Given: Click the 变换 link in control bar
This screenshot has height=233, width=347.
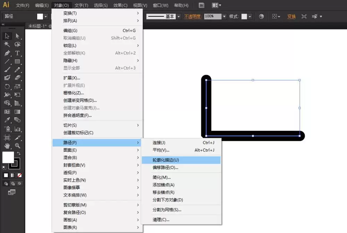Looking at the screenshot, I should click(x=291, y=16).
